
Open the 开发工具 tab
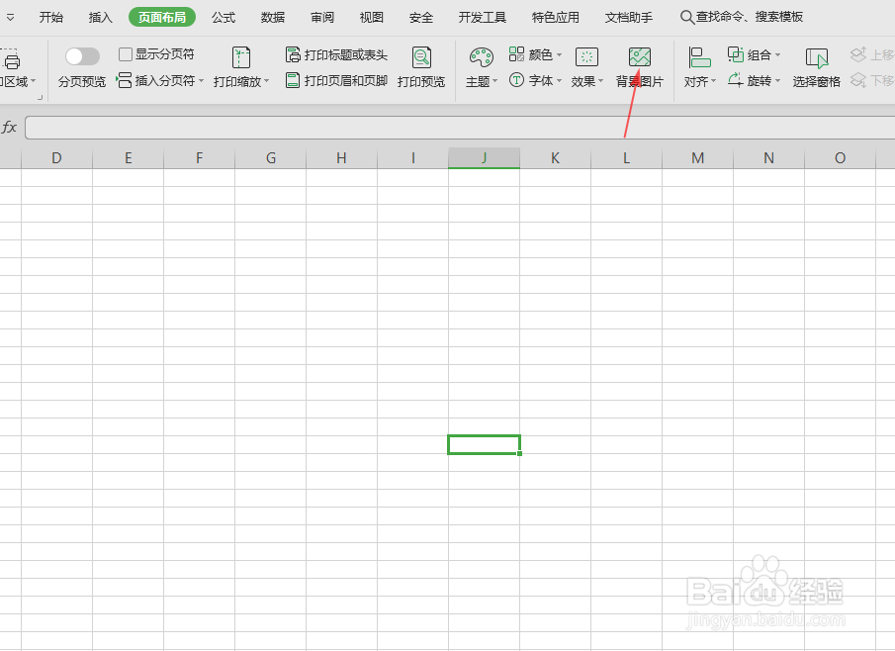[483, 17]
